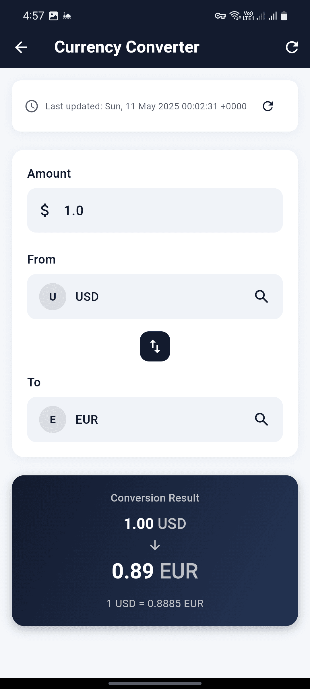Tap the U currency avatar circle
Viewport: 310px width, 689px height.
pos(53,297)
